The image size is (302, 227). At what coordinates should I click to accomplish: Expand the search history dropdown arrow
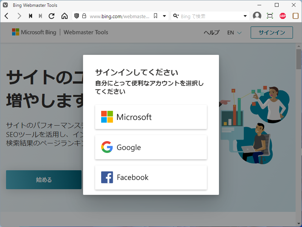tap(245, 16)
